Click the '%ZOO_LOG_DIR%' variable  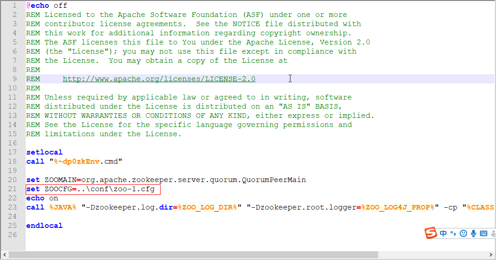[x=207, y=207]
